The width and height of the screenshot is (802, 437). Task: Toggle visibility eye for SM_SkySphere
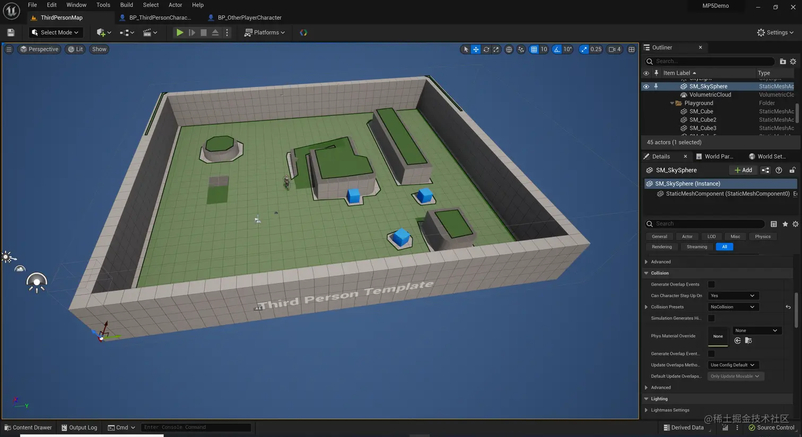point(646,86)
